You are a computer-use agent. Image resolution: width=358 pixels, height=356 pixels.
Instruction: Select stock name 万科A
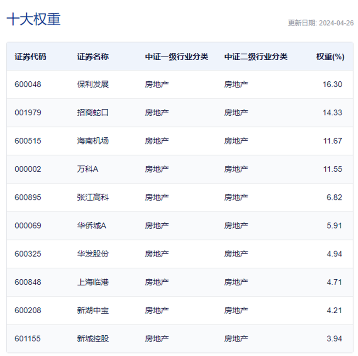point(88,169)
